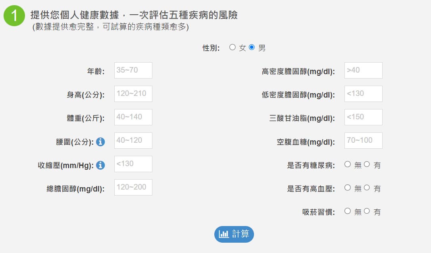Choose 無 for 是否有高血壓

(348, 188)
